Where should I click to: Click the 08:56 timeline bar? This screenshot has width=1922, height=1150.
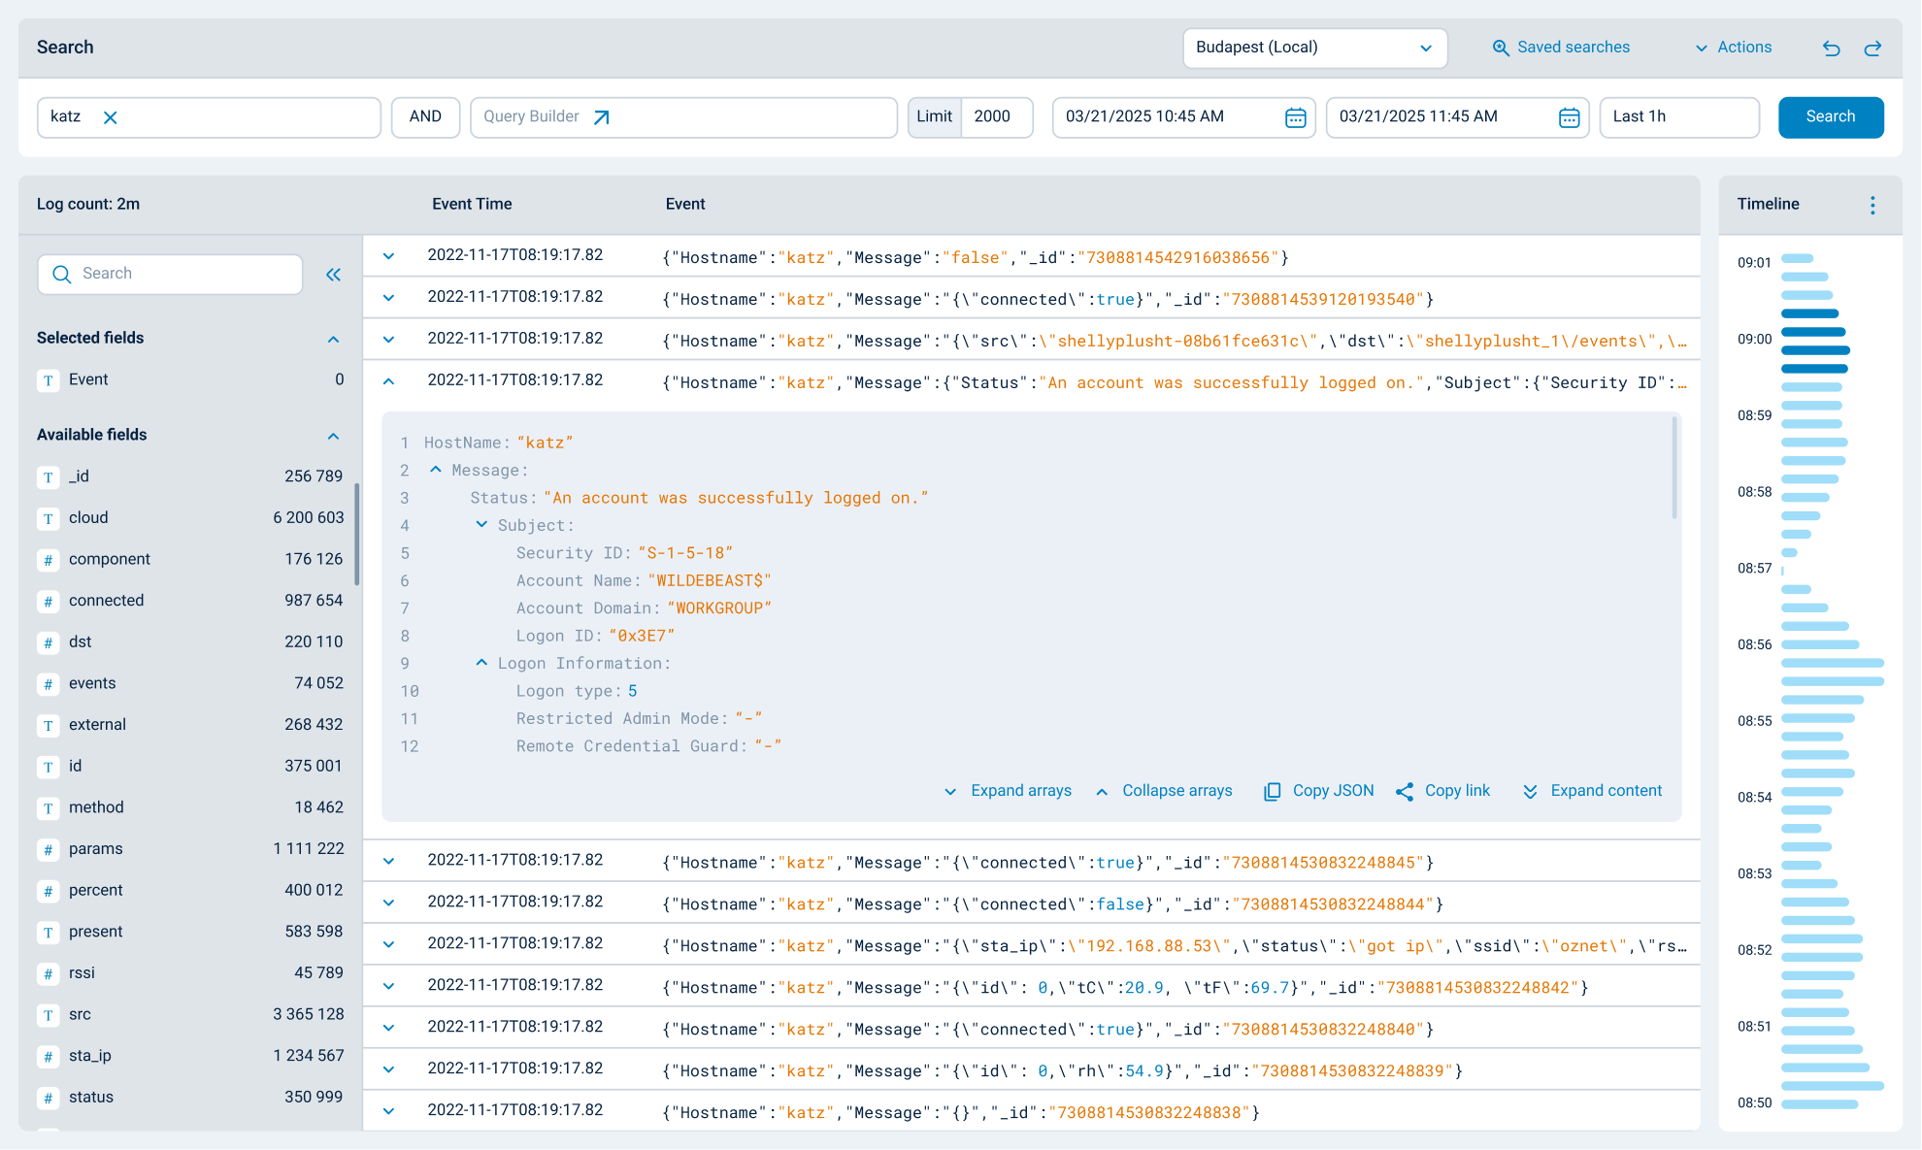coord(1820,644)
